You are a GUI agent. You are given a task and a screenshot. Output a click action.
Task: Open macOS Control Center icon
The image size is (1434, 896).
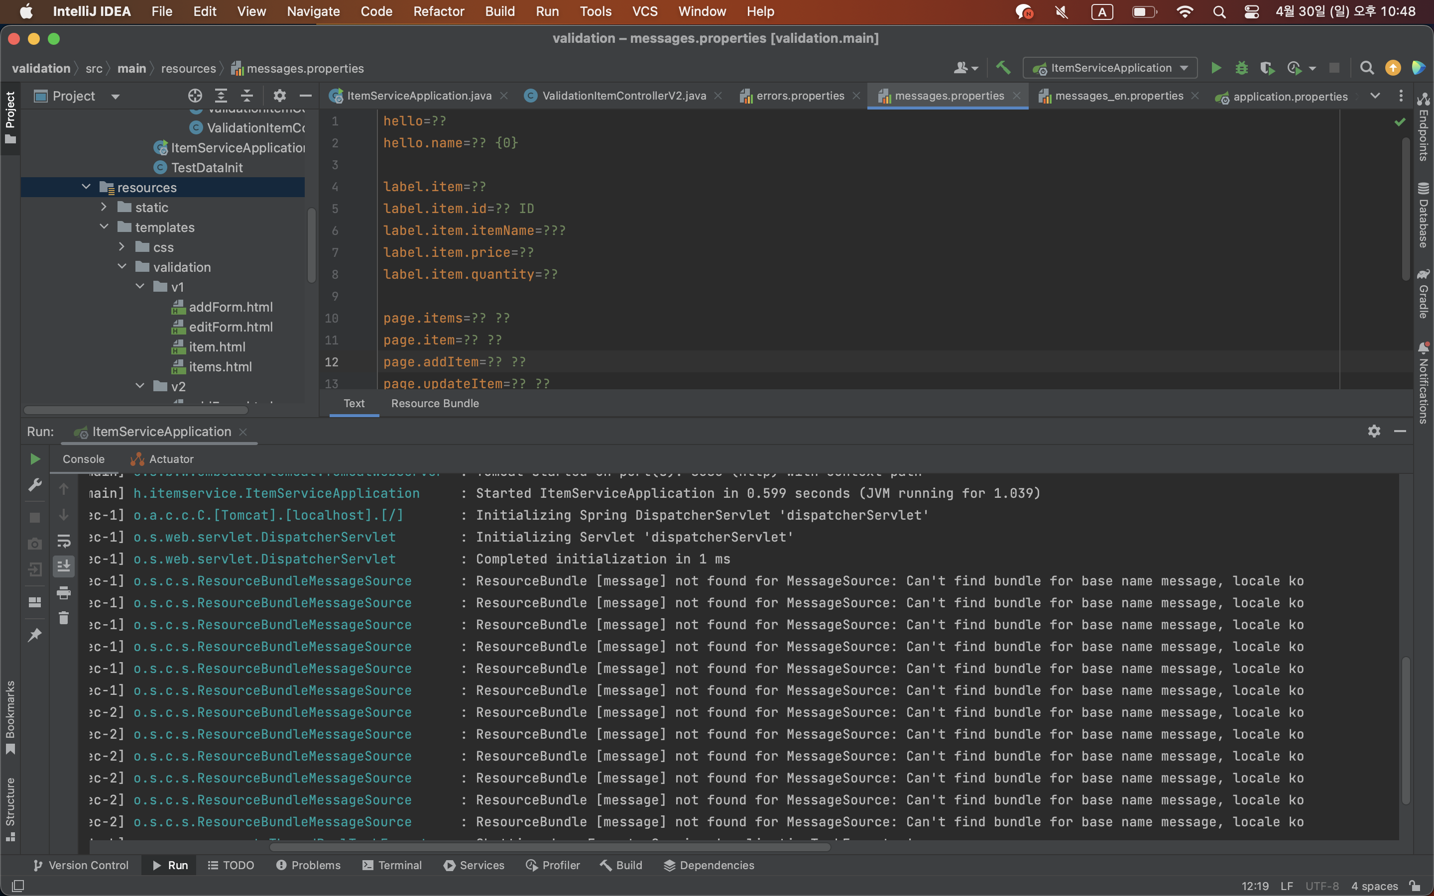click(1251, 11)
